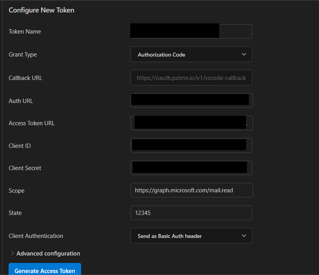Click the Token Name input field
The height and width of the screenshot is (275, 319).
tap(191, 31)
